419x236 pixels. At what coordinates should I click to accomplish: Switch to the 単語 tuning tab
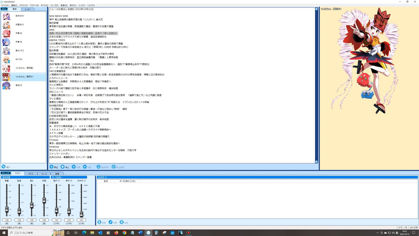57,174
